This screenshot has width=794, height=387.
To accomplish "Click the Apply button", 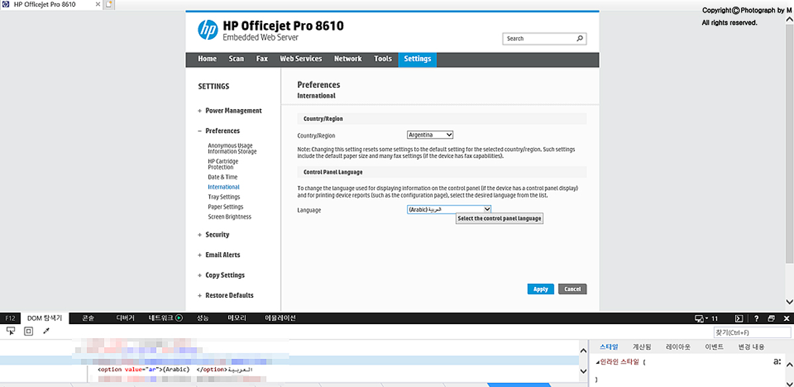I will tap(541, 289).
